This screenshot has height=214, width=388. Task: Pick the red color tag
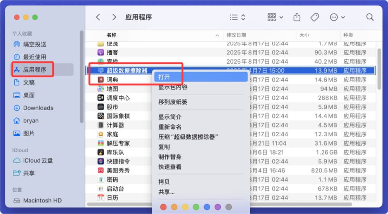point(163,207)
